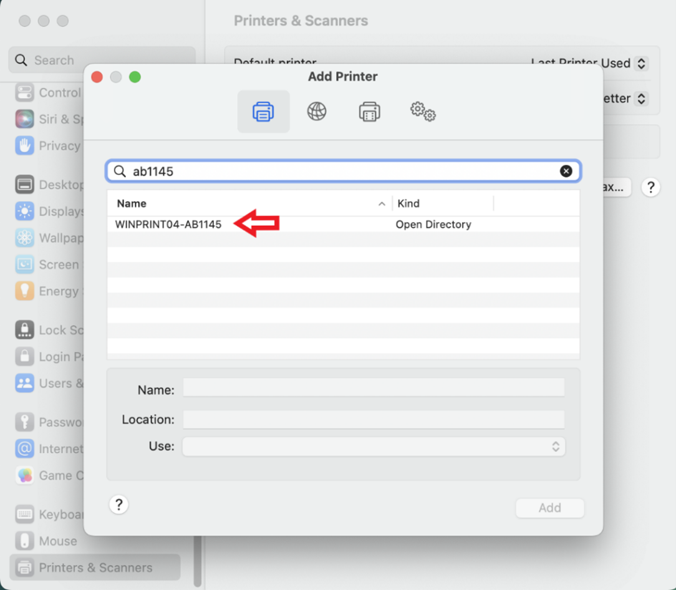The width and height of the screenshot is (676, 590).
Task: Open the Windows printer tab icon
Action: [369, 112]
